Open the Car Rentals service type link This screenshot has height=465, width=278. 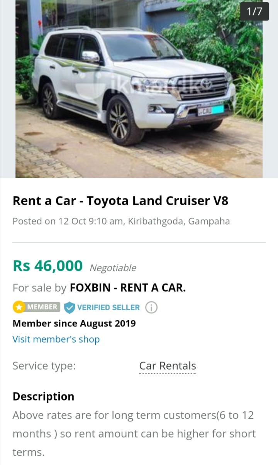168,366
